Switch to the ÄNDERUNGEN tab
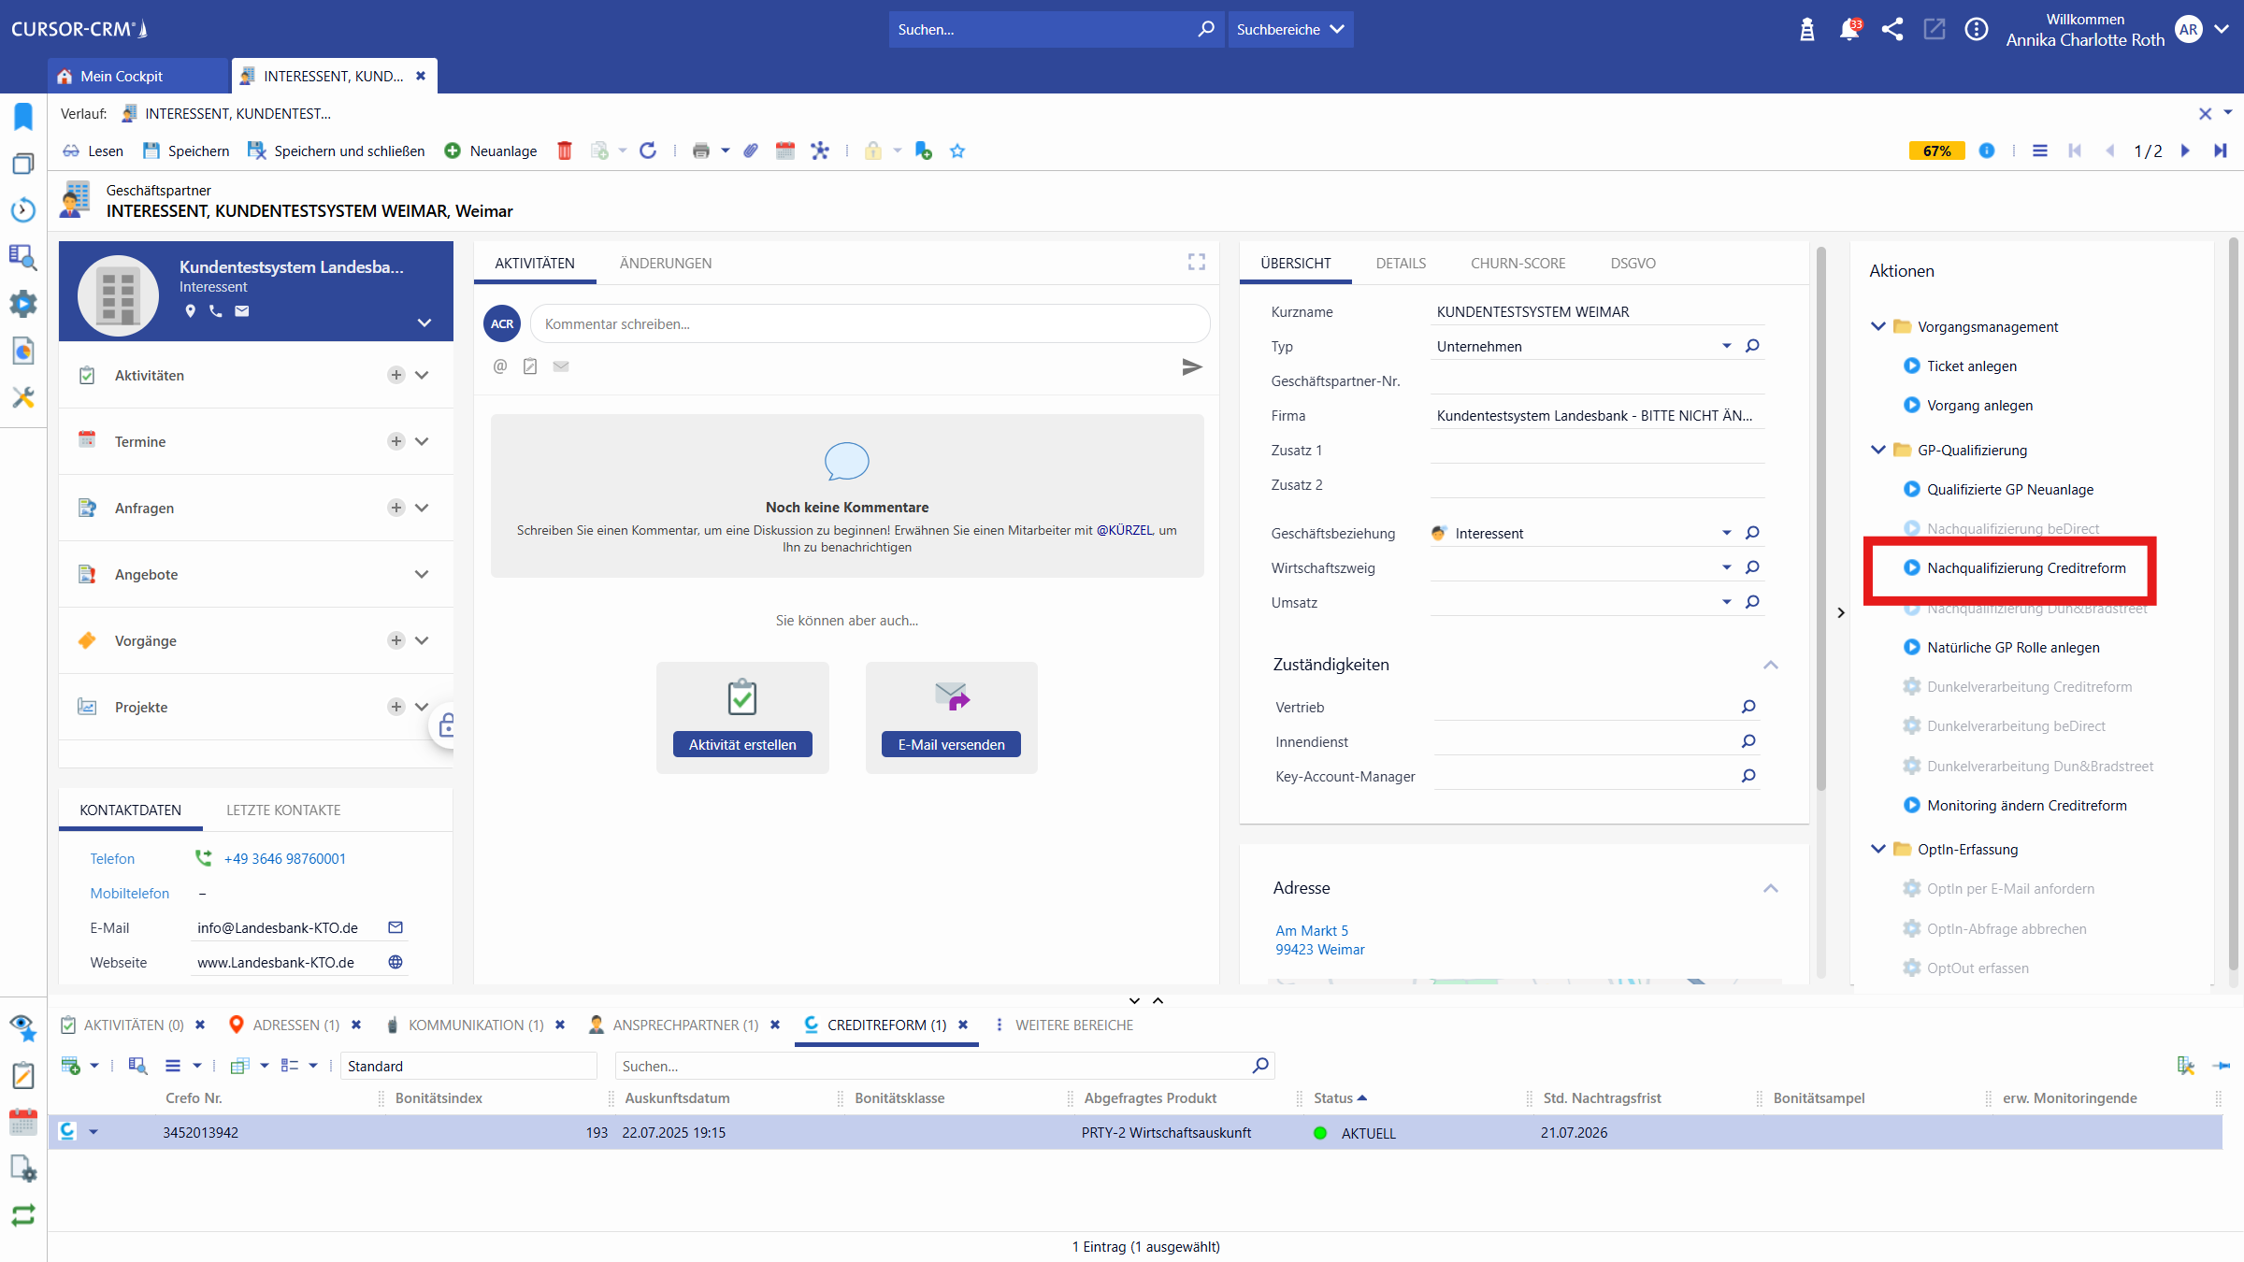The width and height of the screenshot is (2244, 1262). point(666,264)
